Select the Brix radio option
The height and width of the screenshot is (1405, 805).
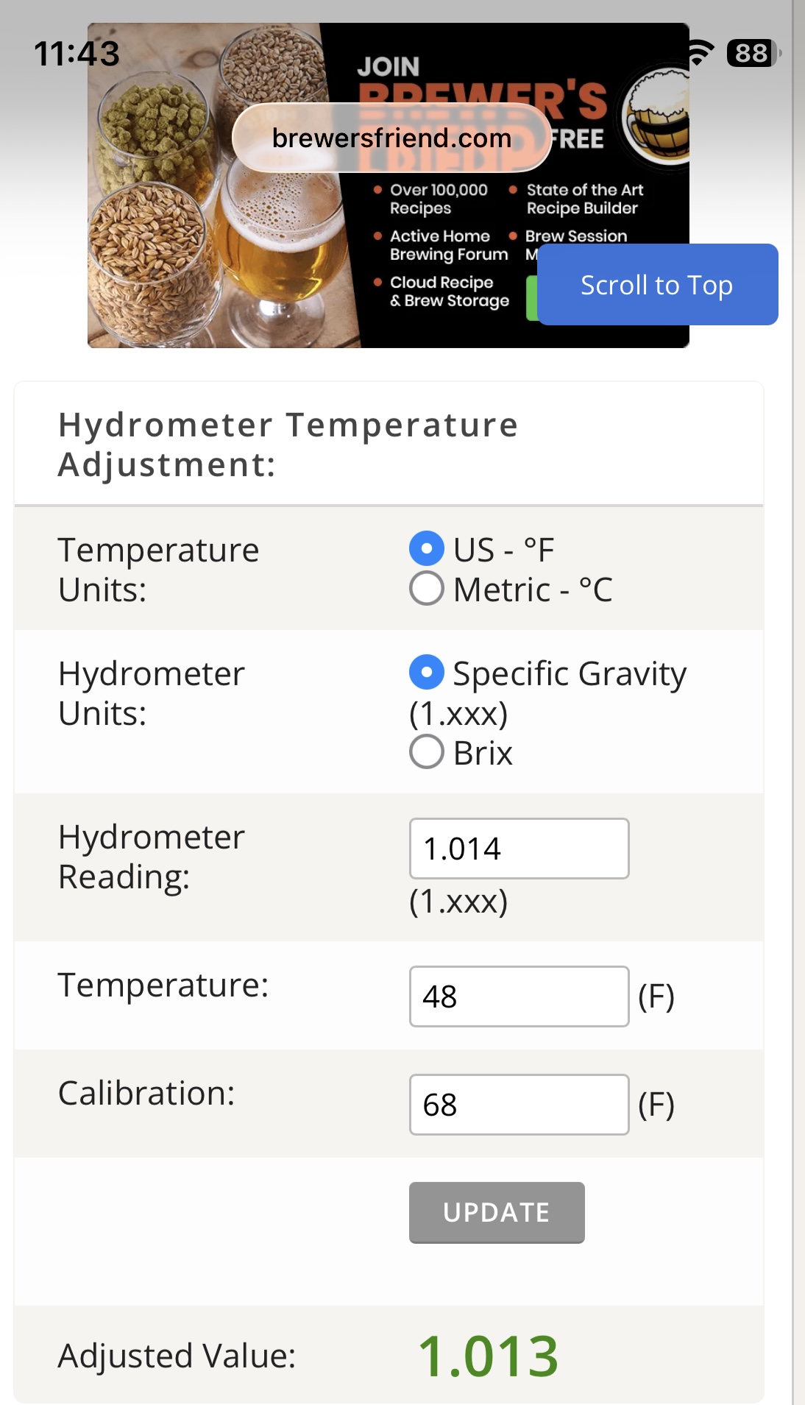[x=427, y=752]
